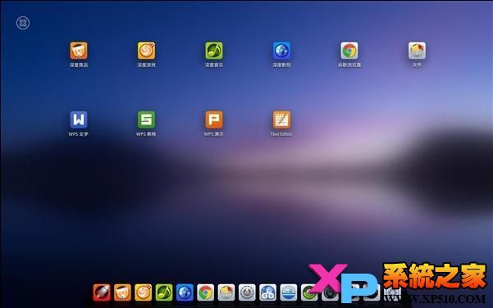The height and width of the screenshot is (308, 493).
Task: Click the grey system settings dock icon
Action: (247, 292)
